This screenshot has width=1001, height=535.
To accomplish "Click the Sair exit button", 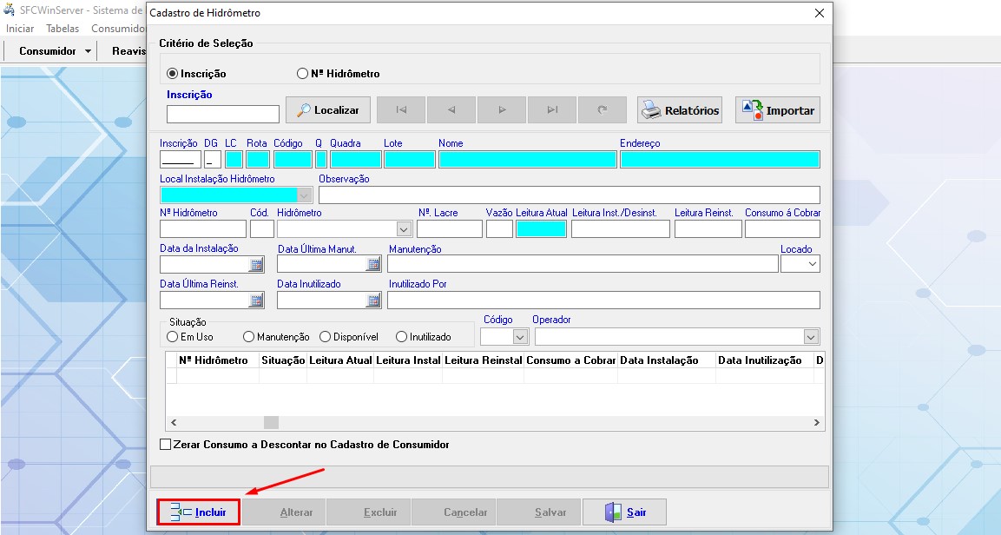I will click(x=625, y=512).
